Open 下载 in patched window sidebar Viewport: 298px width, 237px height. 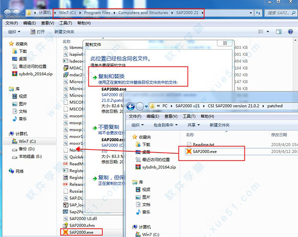pyautogui.click(x=143, y=145)
